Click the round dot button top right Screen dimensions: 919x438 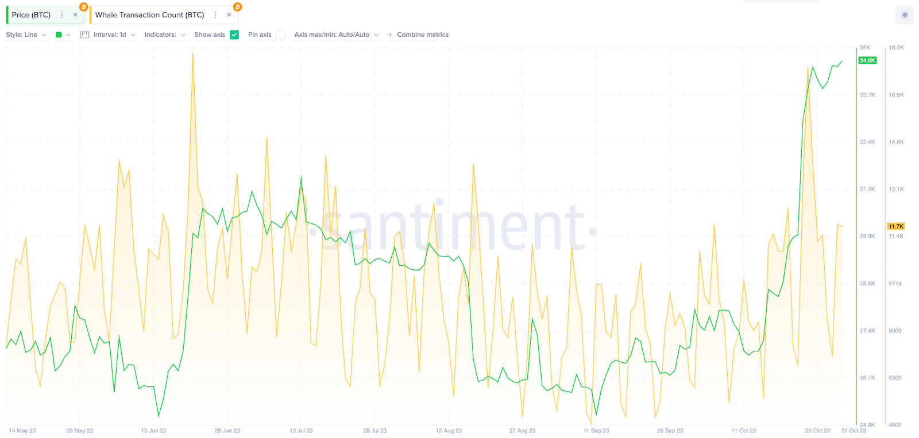[905, 15]
